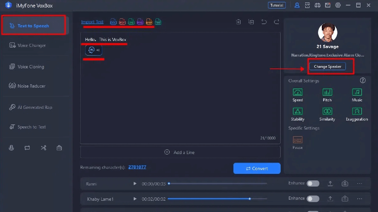Click the iMyFone VoxBox logo icon
Screen dimensions: 378x212
tap(9, 5)
